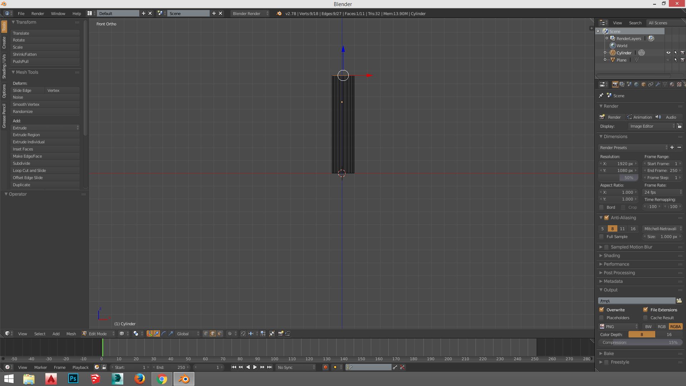Toggle the 3D manipulator widget on/off
The width and height of the screenshot is (686, 386).
pos(149,333)
